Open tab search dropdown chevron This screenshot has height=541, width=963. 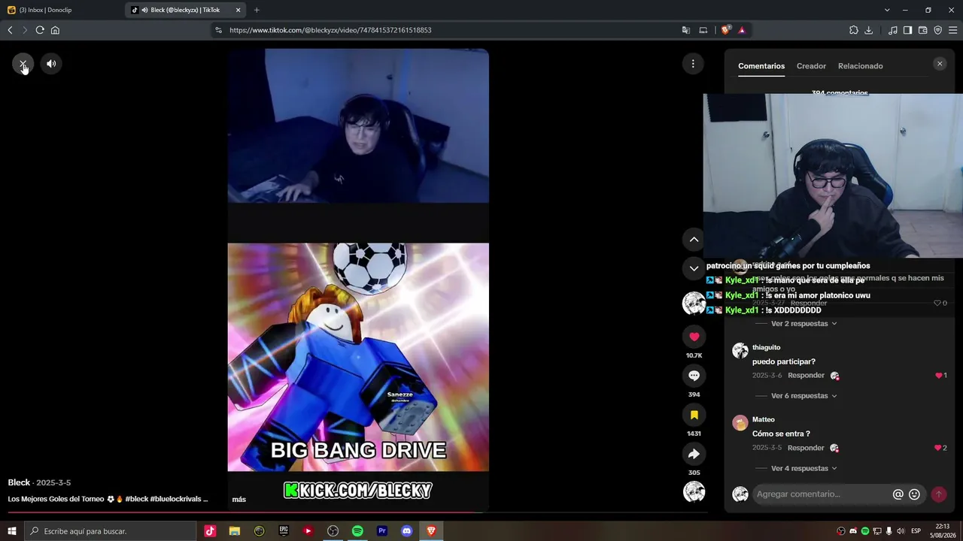pyautogui.click(x=887, y=10)
